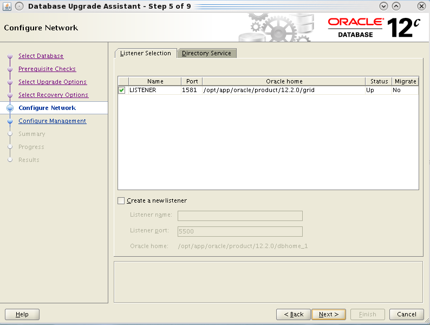Click the Java window icon in title bar
The width and height of the screenshot is (430, 325).
pos(7,6)
